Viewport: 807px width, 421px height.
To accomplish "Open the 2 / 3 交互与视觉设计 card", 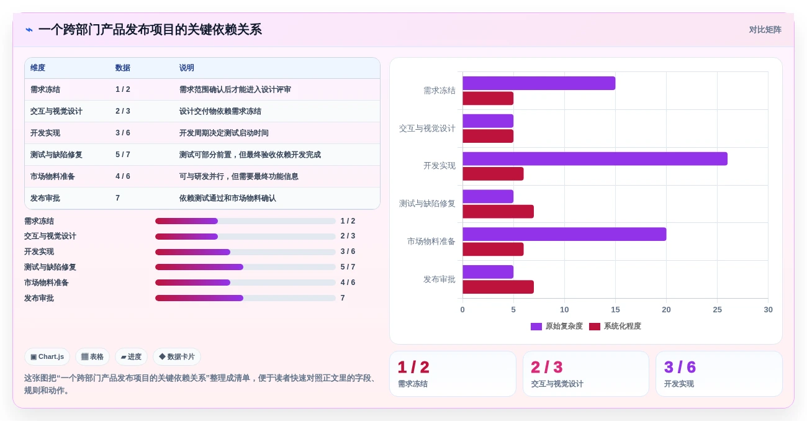I will coord(586,374).
